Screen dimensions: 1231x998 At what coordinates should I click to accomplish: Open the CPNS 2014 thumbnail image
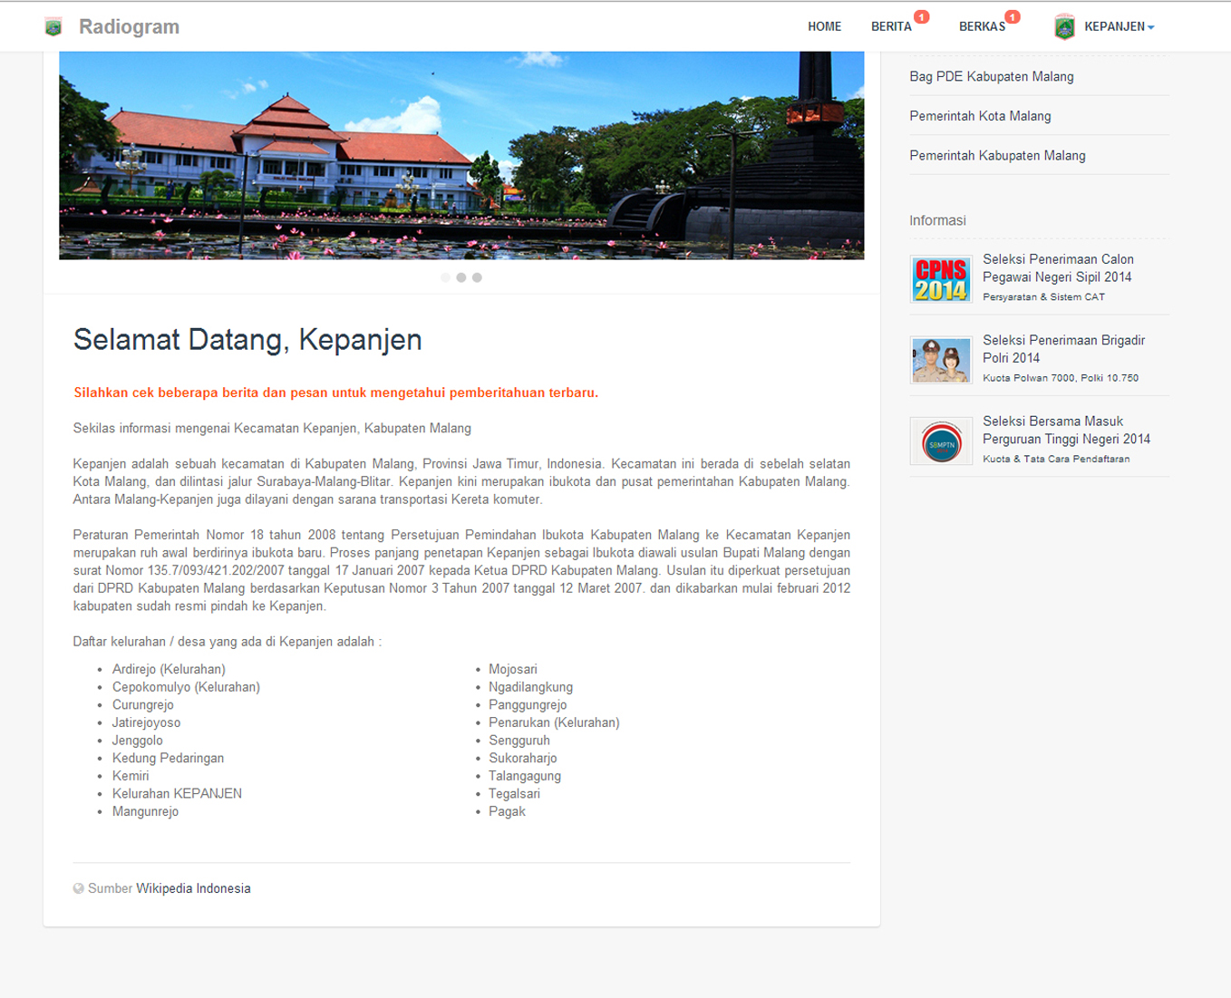click(941, 279)
